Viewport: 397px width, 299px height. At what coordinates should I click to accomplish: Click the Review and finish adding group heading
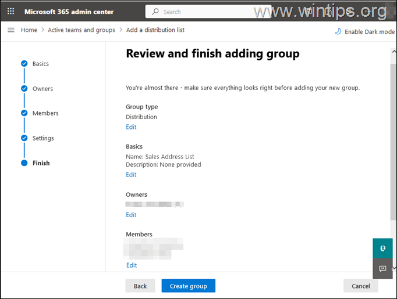212,53
